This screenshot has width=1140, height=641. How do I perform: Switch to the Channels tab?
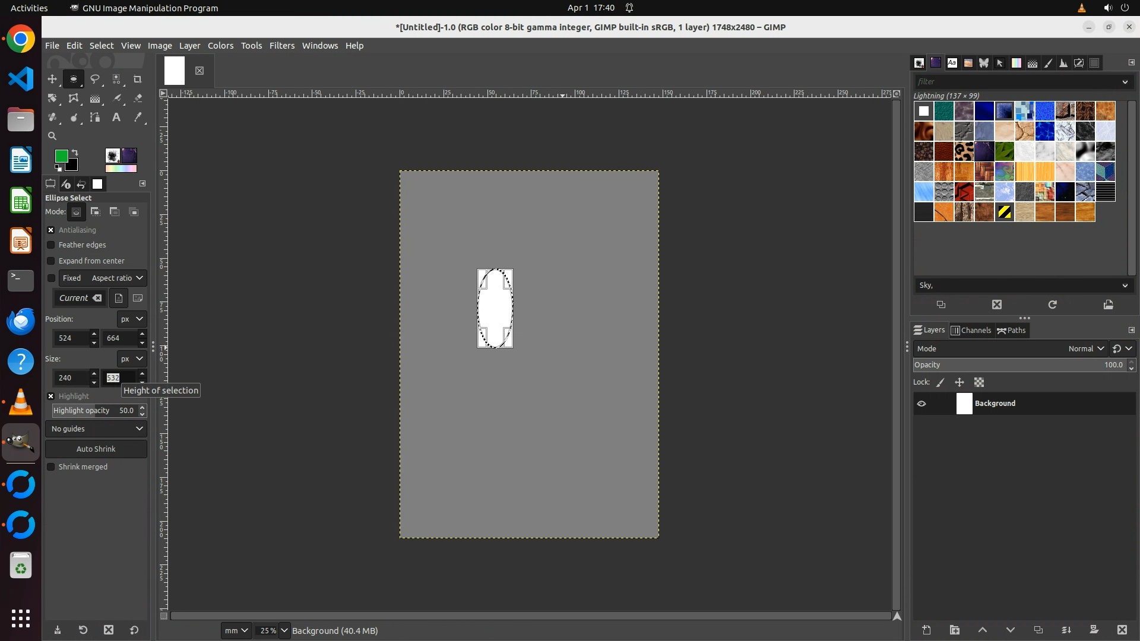pyautogui.click(x=971, y=331)
